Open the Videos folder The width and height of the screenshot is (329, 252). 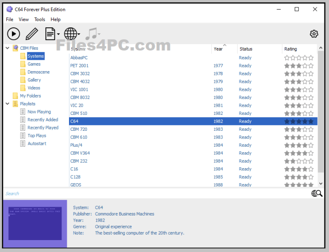point(34,88)
